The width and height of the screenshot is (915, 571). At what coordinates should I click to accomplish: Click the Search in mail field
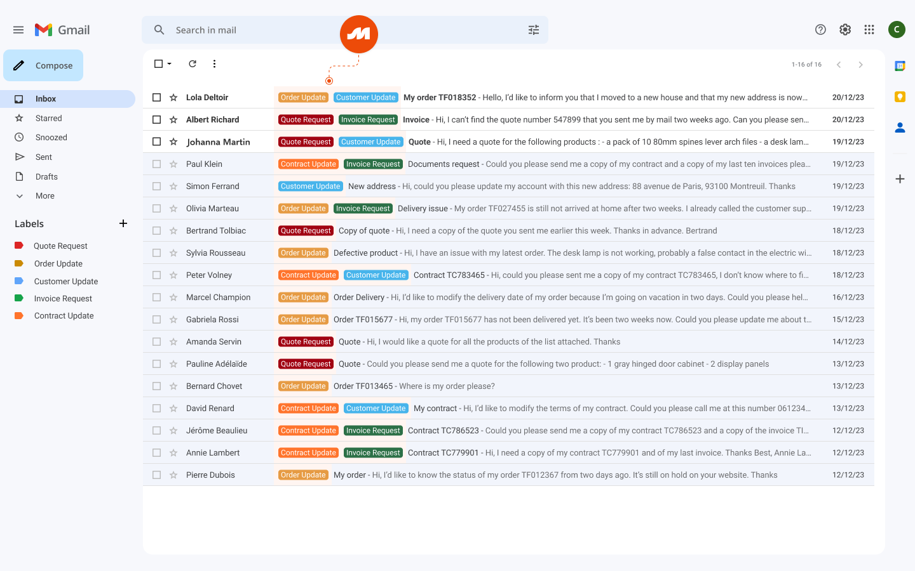click(x=345, y=30)
